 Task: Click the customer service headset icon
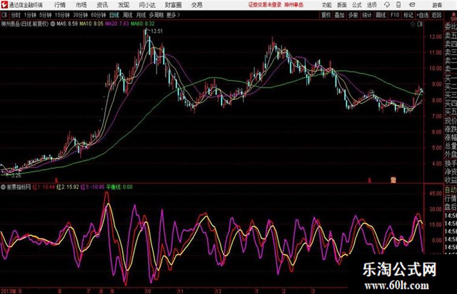[x=387, y=5]
